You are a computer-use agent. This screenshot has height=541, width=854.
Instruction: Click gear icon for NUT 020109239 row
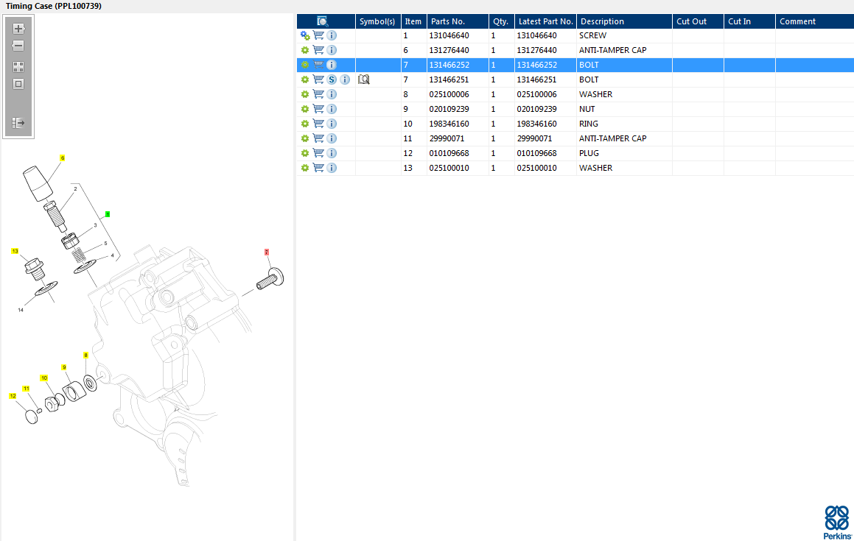click(x=305, y=109)
